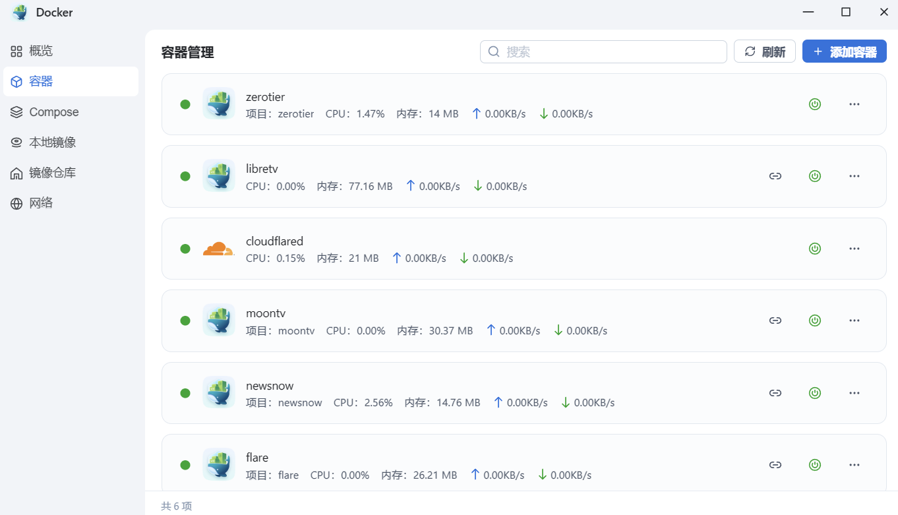Screen dimensions: 898x515
Task: Select 容器 in the sidebar
Action: [71, 81]
